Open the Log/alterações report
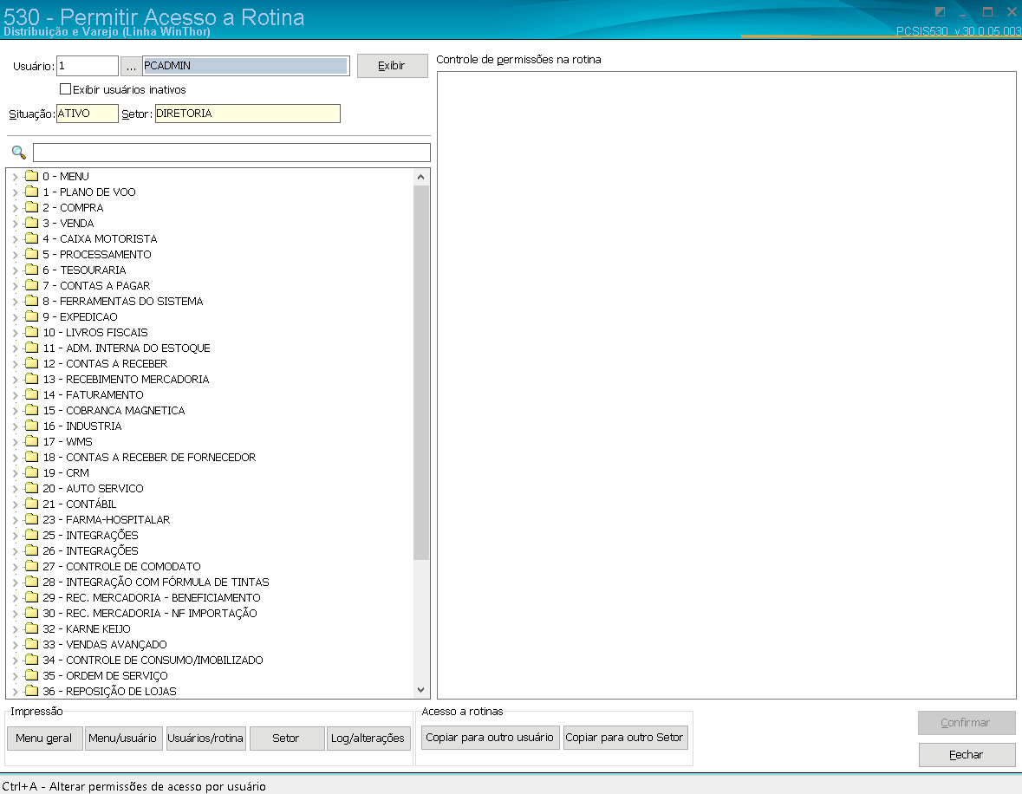The height and width of the screenshot is (794, 1022). (x=368, y=738)
